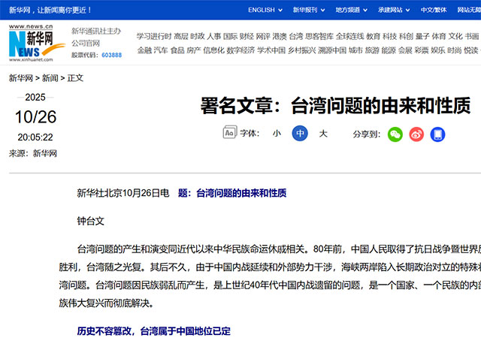Select medium font size 中
The width and height of the screenshot is (481, 353).
click(300, 134)
